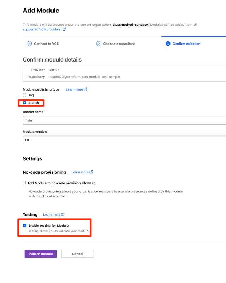The height and width of the screenshot is (283, 226).
Task: Click Learn more next to Testing
Action: (x=52, y=214)
